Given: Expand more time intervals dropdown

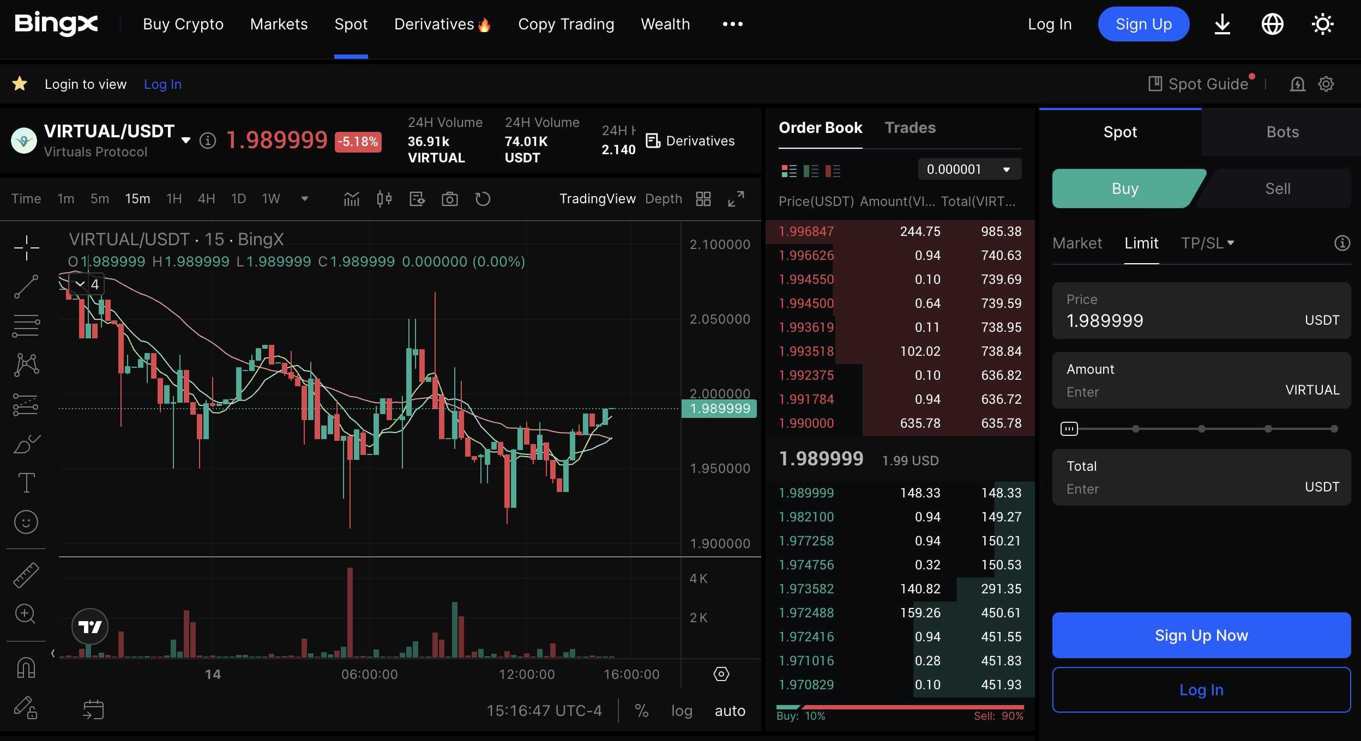Looking at the screenshot, I should [305, 199].
